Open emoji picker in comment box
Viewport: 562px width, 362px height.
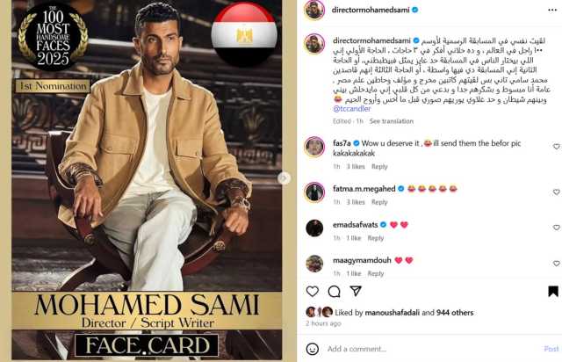(313, 349)
